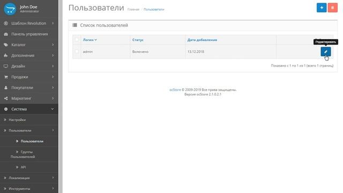Click the Панель управления dashboard icon
This screenshot has width=343, height=193.
pyautogui.click(x=6, y=34)
